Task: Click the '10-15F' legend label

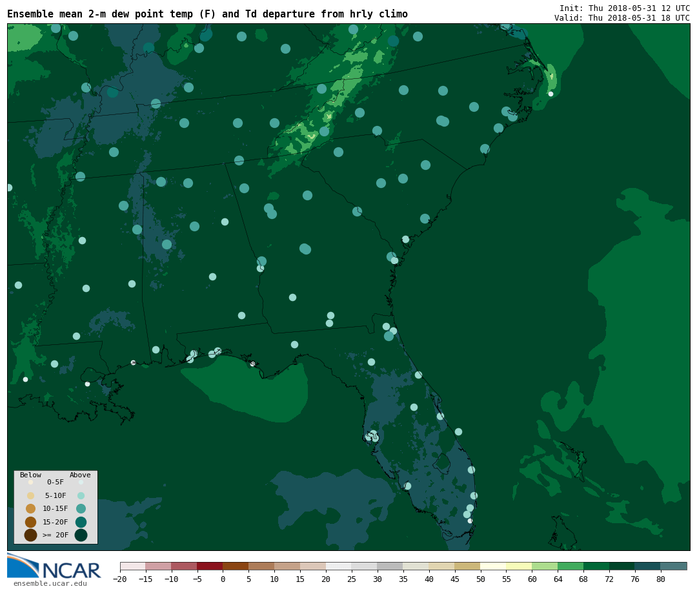Action: click(x=55, y=509)
